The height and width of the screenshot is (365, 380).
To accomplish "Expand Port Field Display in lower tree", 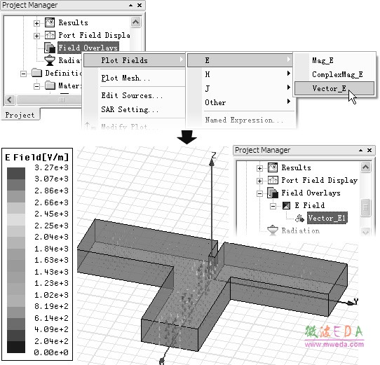I will [x=259, y=181].
